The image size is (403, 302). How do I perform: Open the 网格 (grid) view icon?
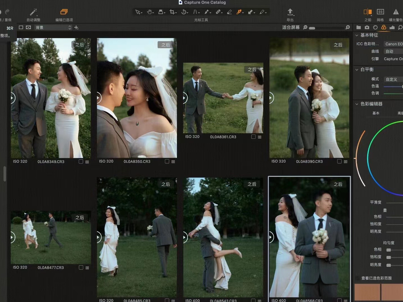(380, 12)
